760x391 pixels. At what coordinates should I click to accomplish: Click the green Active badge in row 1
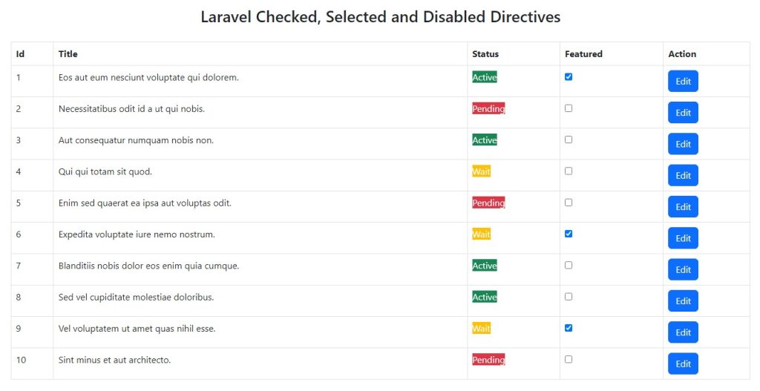[485, 77]
